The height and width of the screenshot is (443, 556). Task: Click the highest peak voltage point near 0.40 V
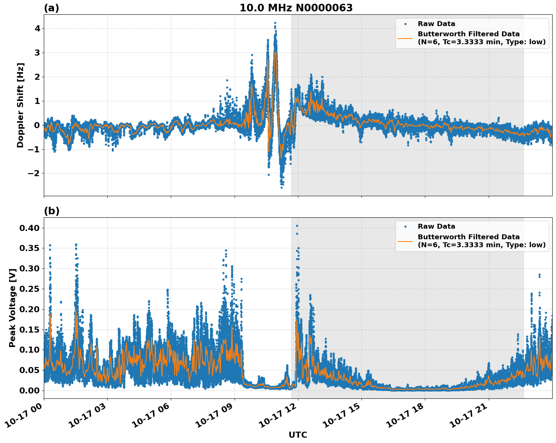pyautogui.click(x=297, y=226)
